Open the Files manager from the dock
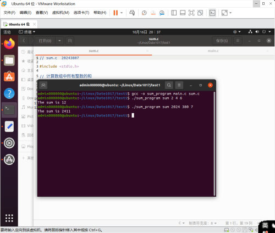This screenshot has height=233, width=275. [x=9, y=60]
